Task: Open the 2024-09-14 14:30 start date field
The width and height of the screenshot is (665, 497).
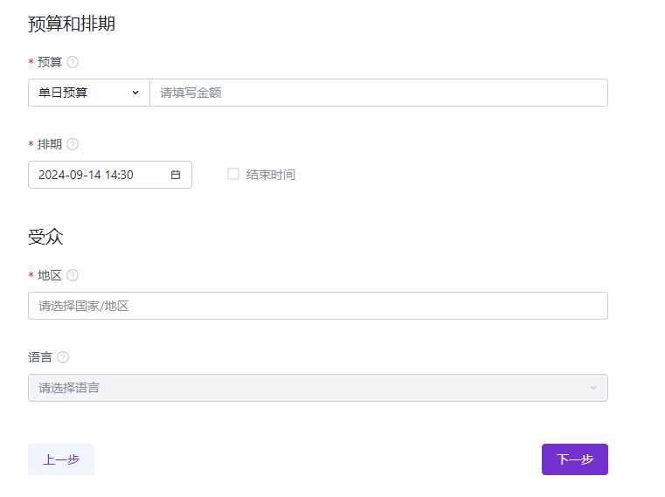Action: click(110, 175)
